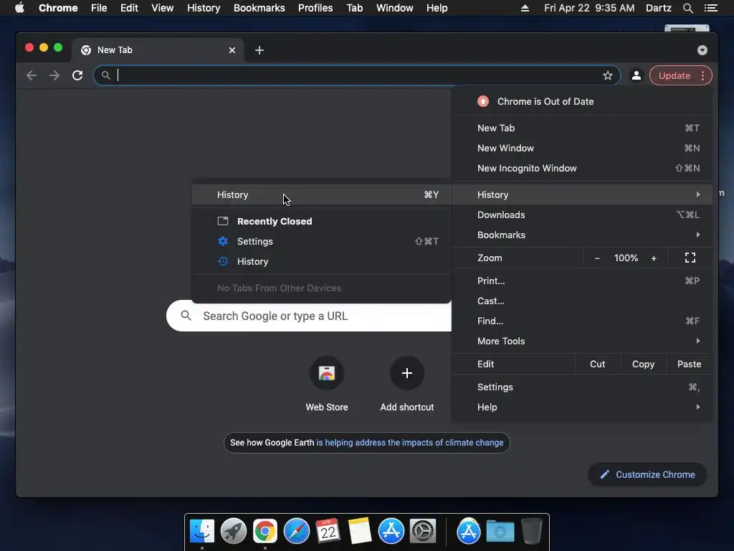Increase zoom with the plus button
Viewport: 734px width, 551px height.
(654, 258)
